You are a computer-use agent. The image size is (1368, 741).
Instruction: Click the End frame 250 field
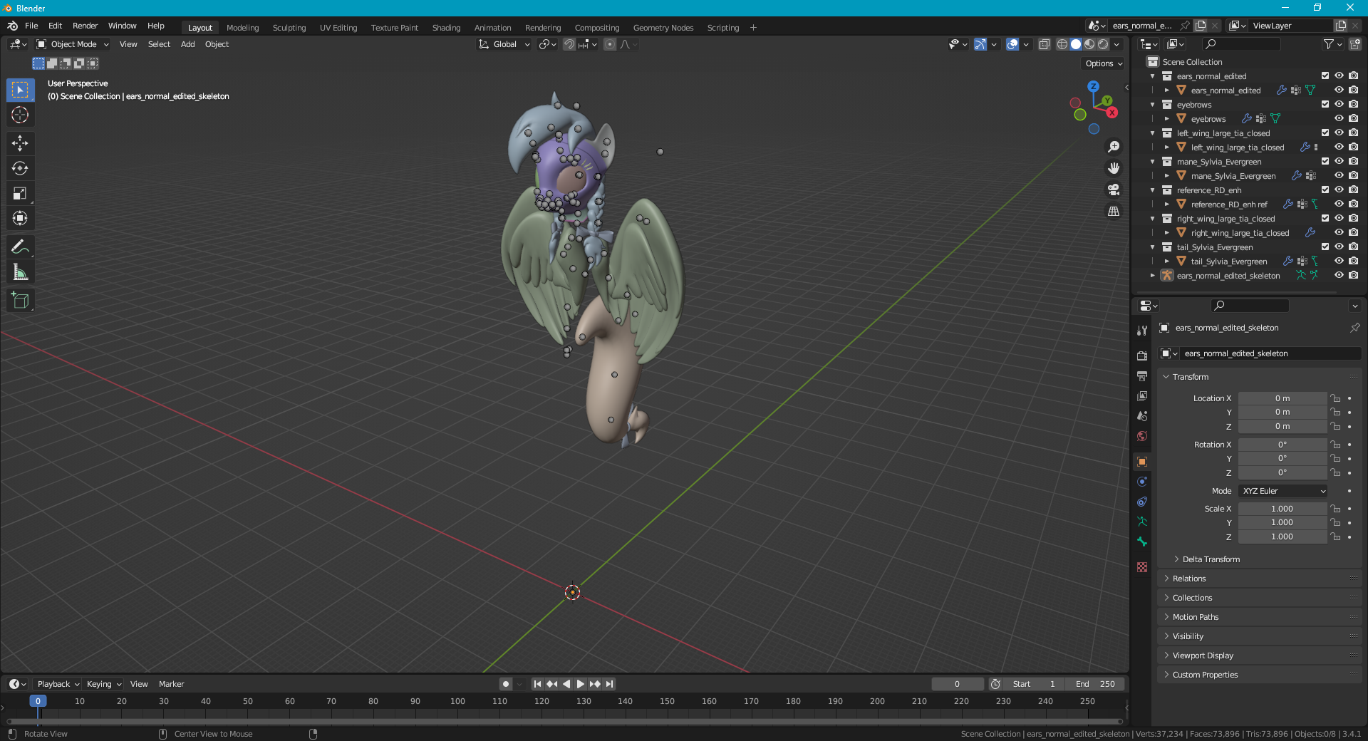1096,684
